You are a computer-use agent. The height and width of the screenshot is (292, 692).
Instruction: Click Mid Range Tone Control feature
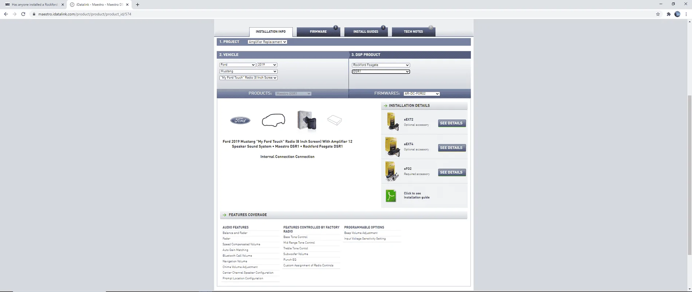point(299,243)
